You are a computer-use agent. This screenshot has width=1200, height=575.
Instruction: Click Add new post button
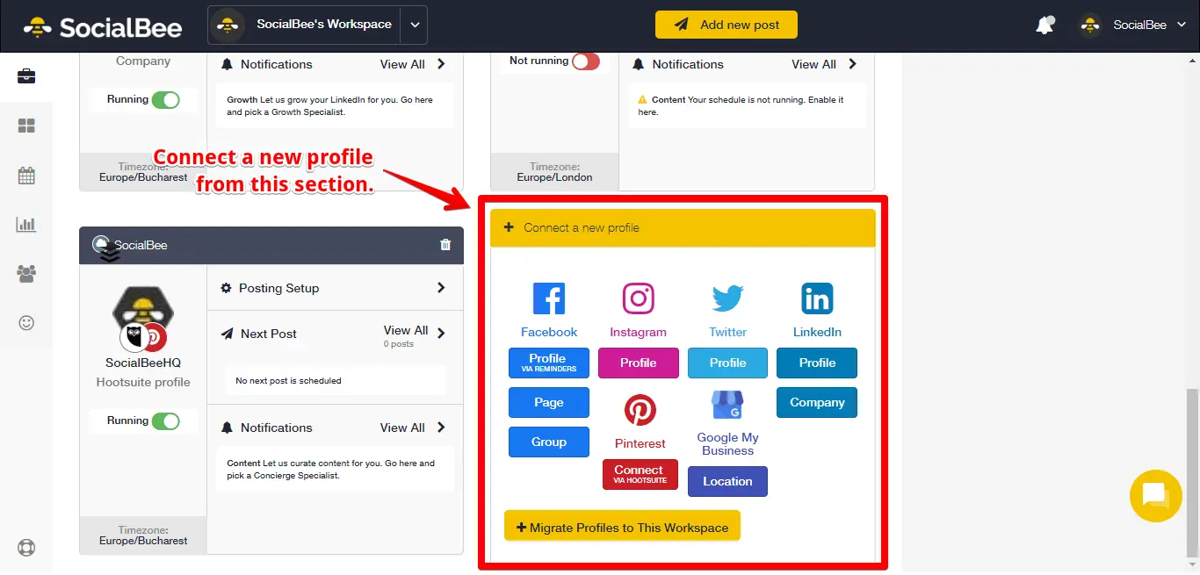[x=726, y=25]
